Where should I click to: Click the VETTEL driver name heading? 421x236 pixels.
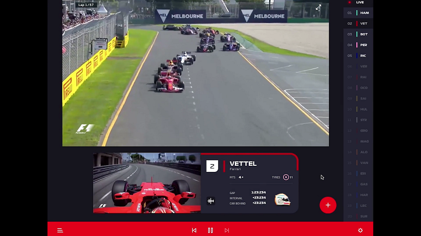point(243,164)
